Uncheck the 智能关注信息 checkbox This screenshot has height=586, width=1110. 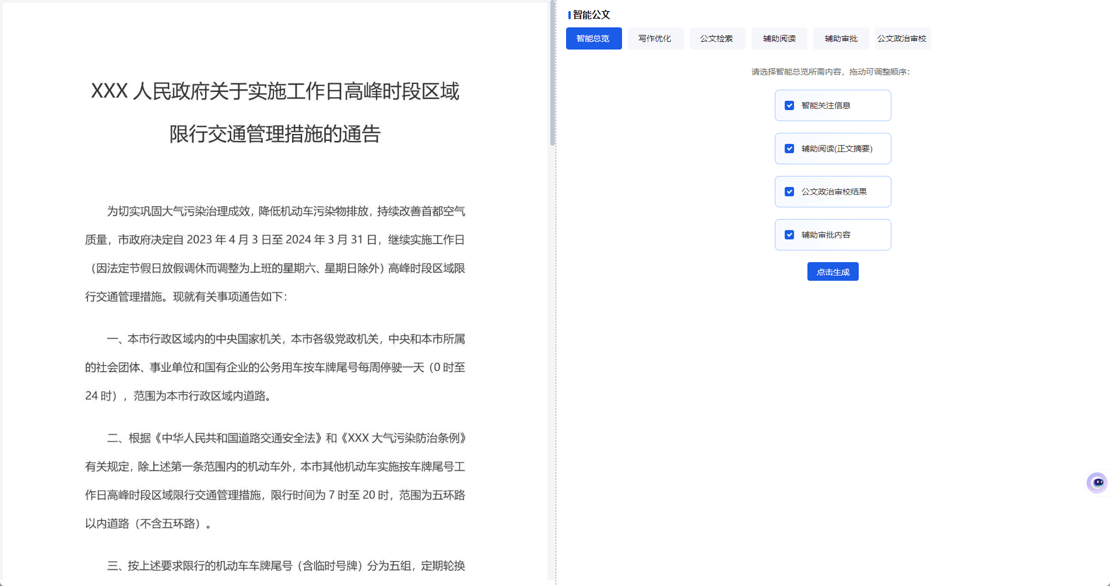(789, 105)
